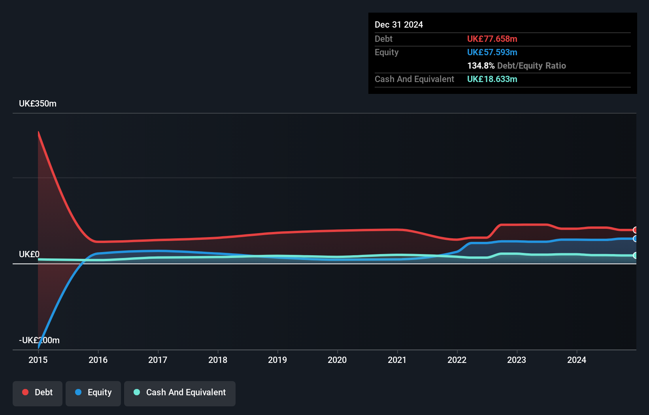Click the 2020 x-axis label
This screenshot has height=415, width=649.
tap(337, 360)
